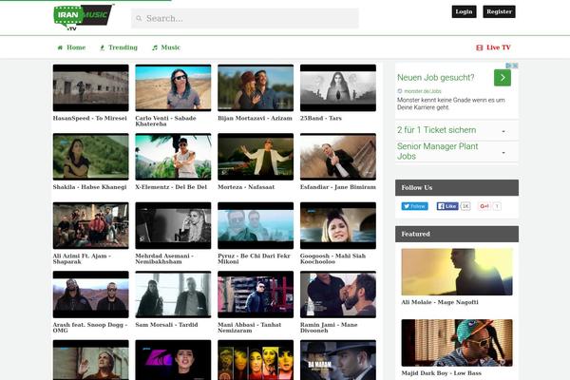Screen dimensions: 570x380
Task: Open 25Band - Tars video thumbnail
Action: [x=338, y=88]
